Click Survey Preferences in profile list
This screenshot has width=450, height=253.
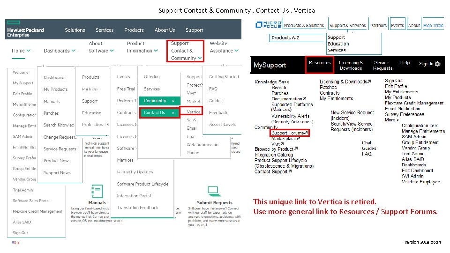tap(405, 114)
